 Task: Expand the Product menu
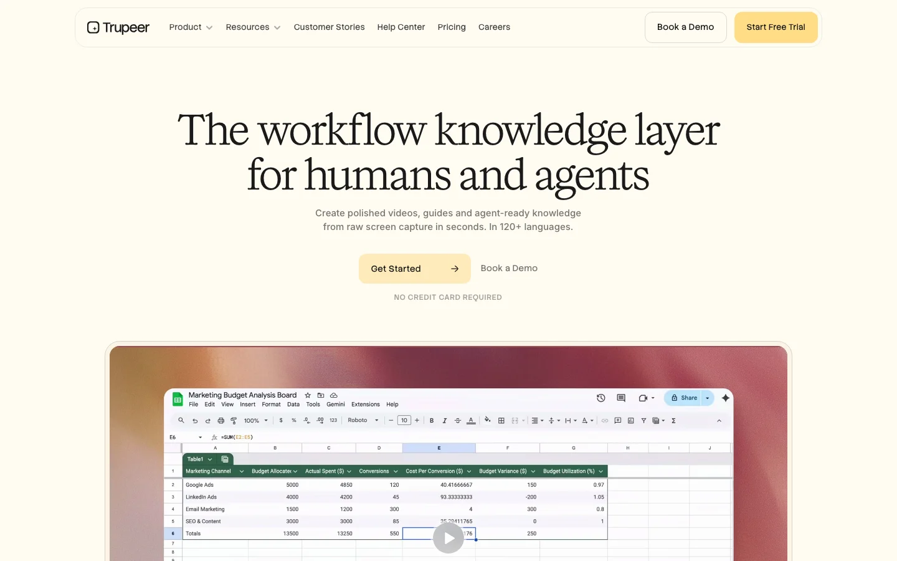pyautogui.click(x=191, y=27)
